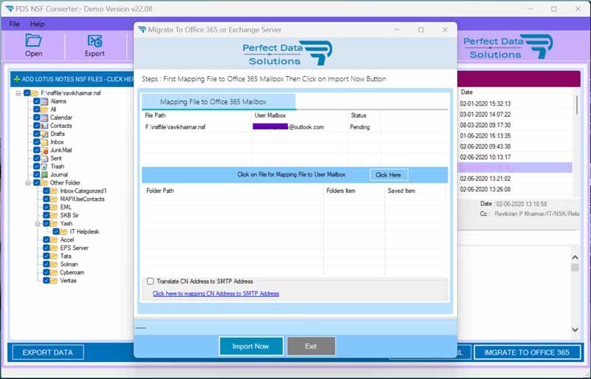The width and height of the screenshot is (591, 379).
Task: Click the JunkMail folder icon
Action: (x=44, y=150)
